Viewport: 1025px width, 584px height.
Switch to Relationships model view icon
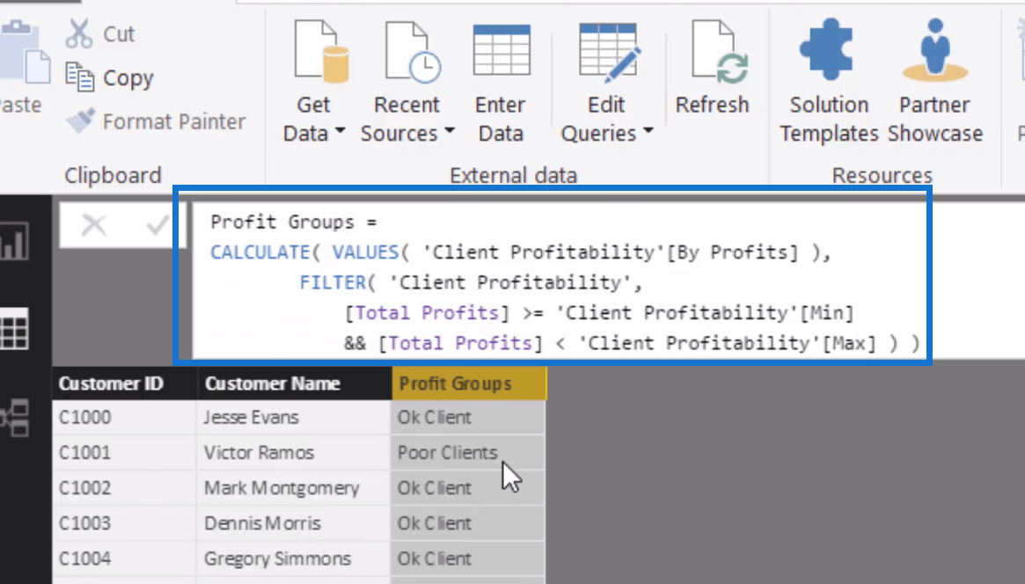[x=16, y=418]
